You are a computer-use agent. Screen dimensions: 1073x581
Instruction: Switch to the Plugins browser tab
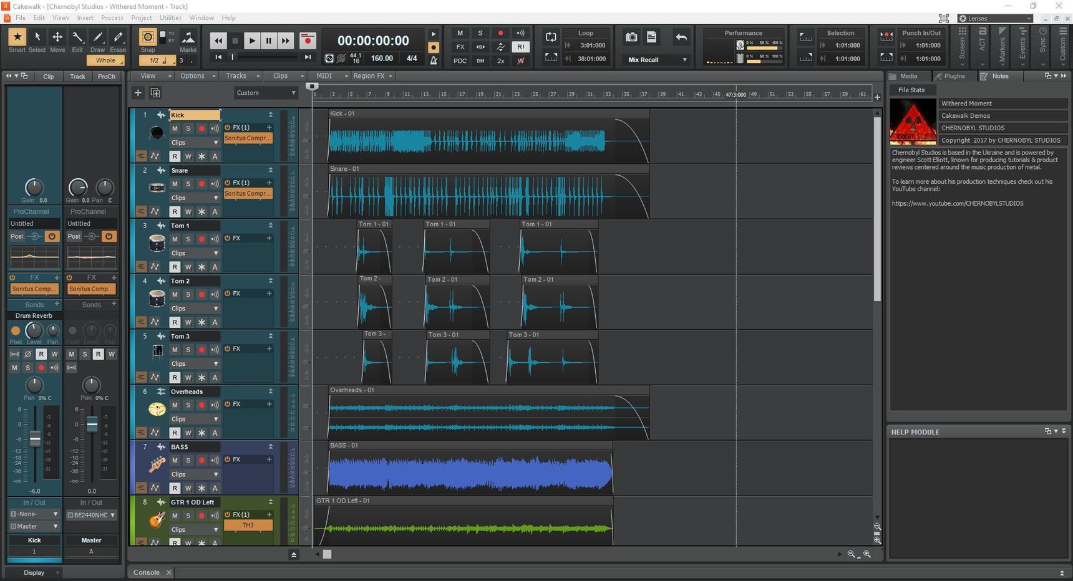[x=954, y=76]
